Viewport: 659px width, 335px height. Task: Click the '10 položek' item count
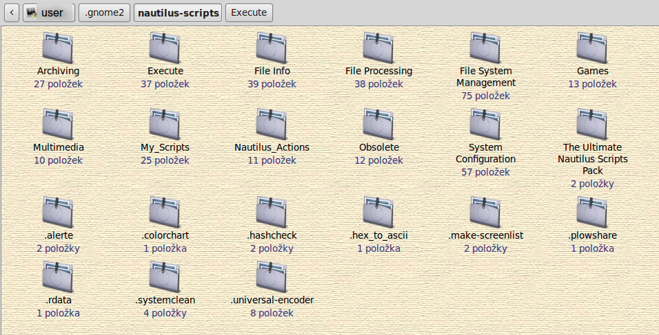click(x=58, y=160)
